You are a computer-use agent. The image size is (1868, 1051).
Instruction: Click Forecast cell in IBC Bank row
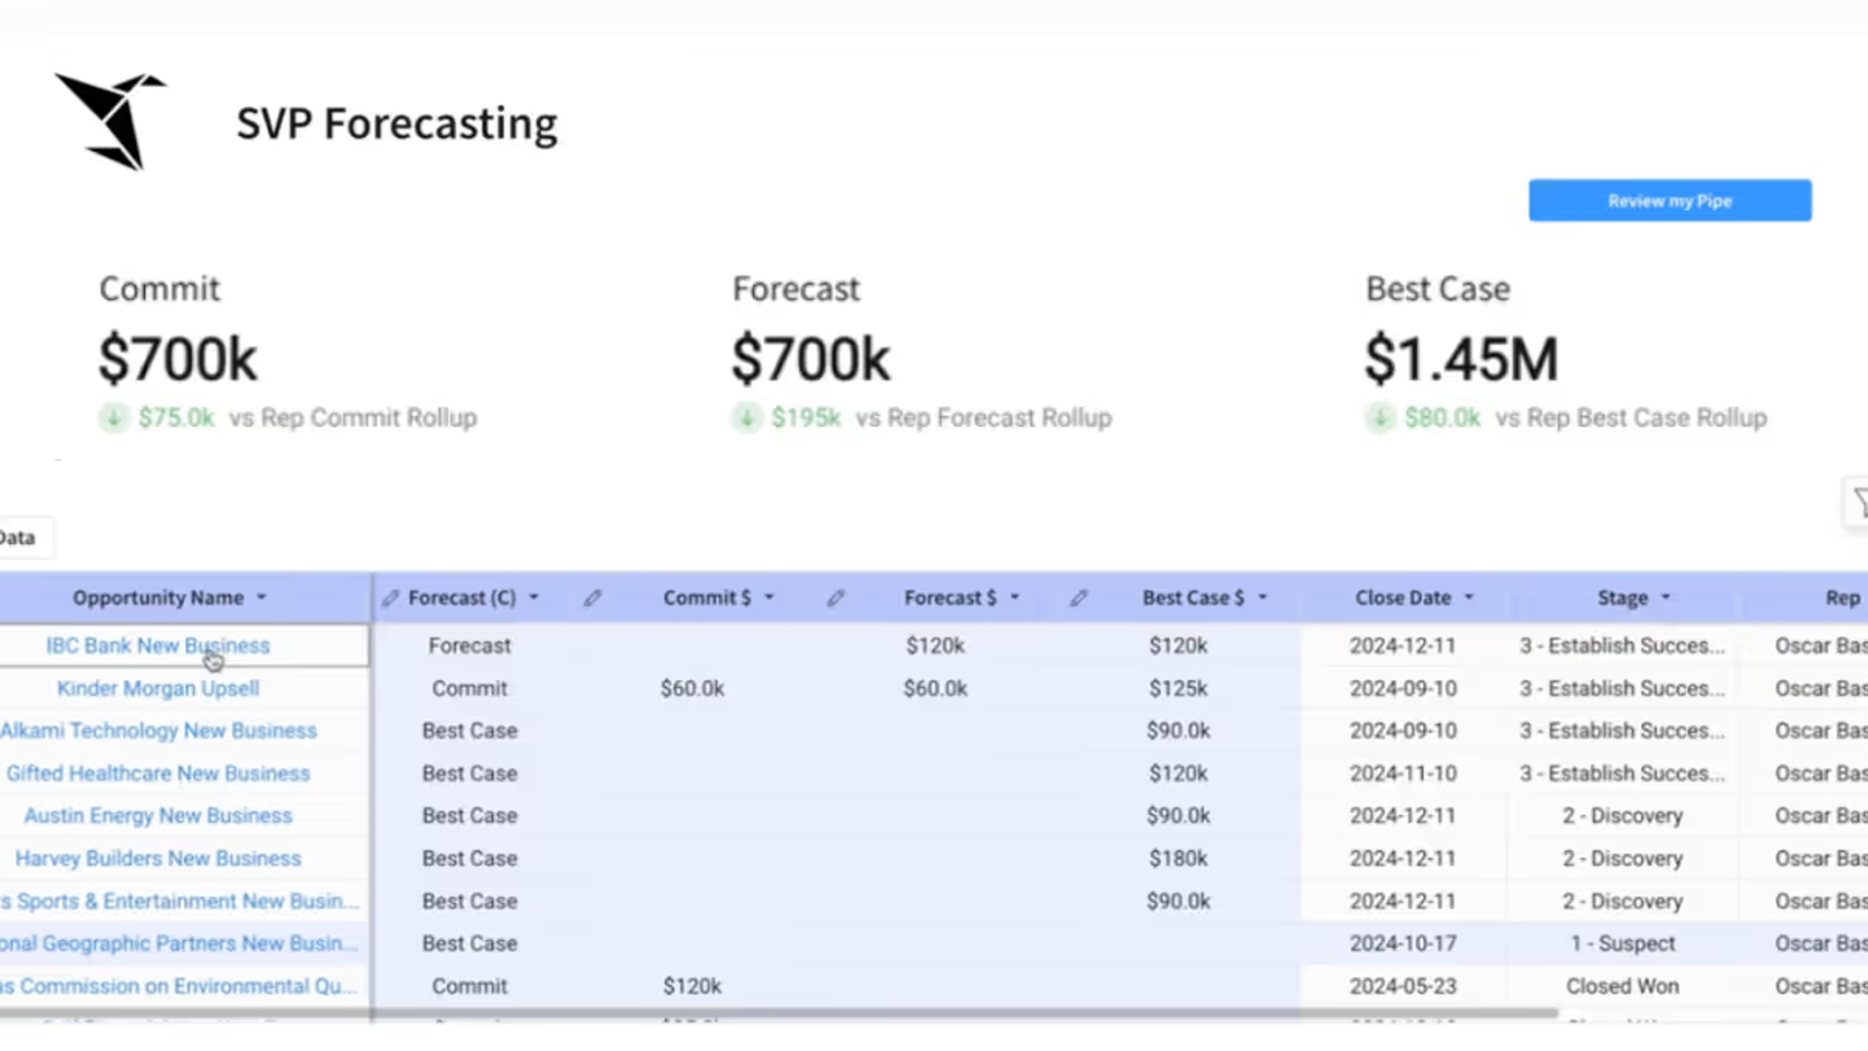click(469, 646)
